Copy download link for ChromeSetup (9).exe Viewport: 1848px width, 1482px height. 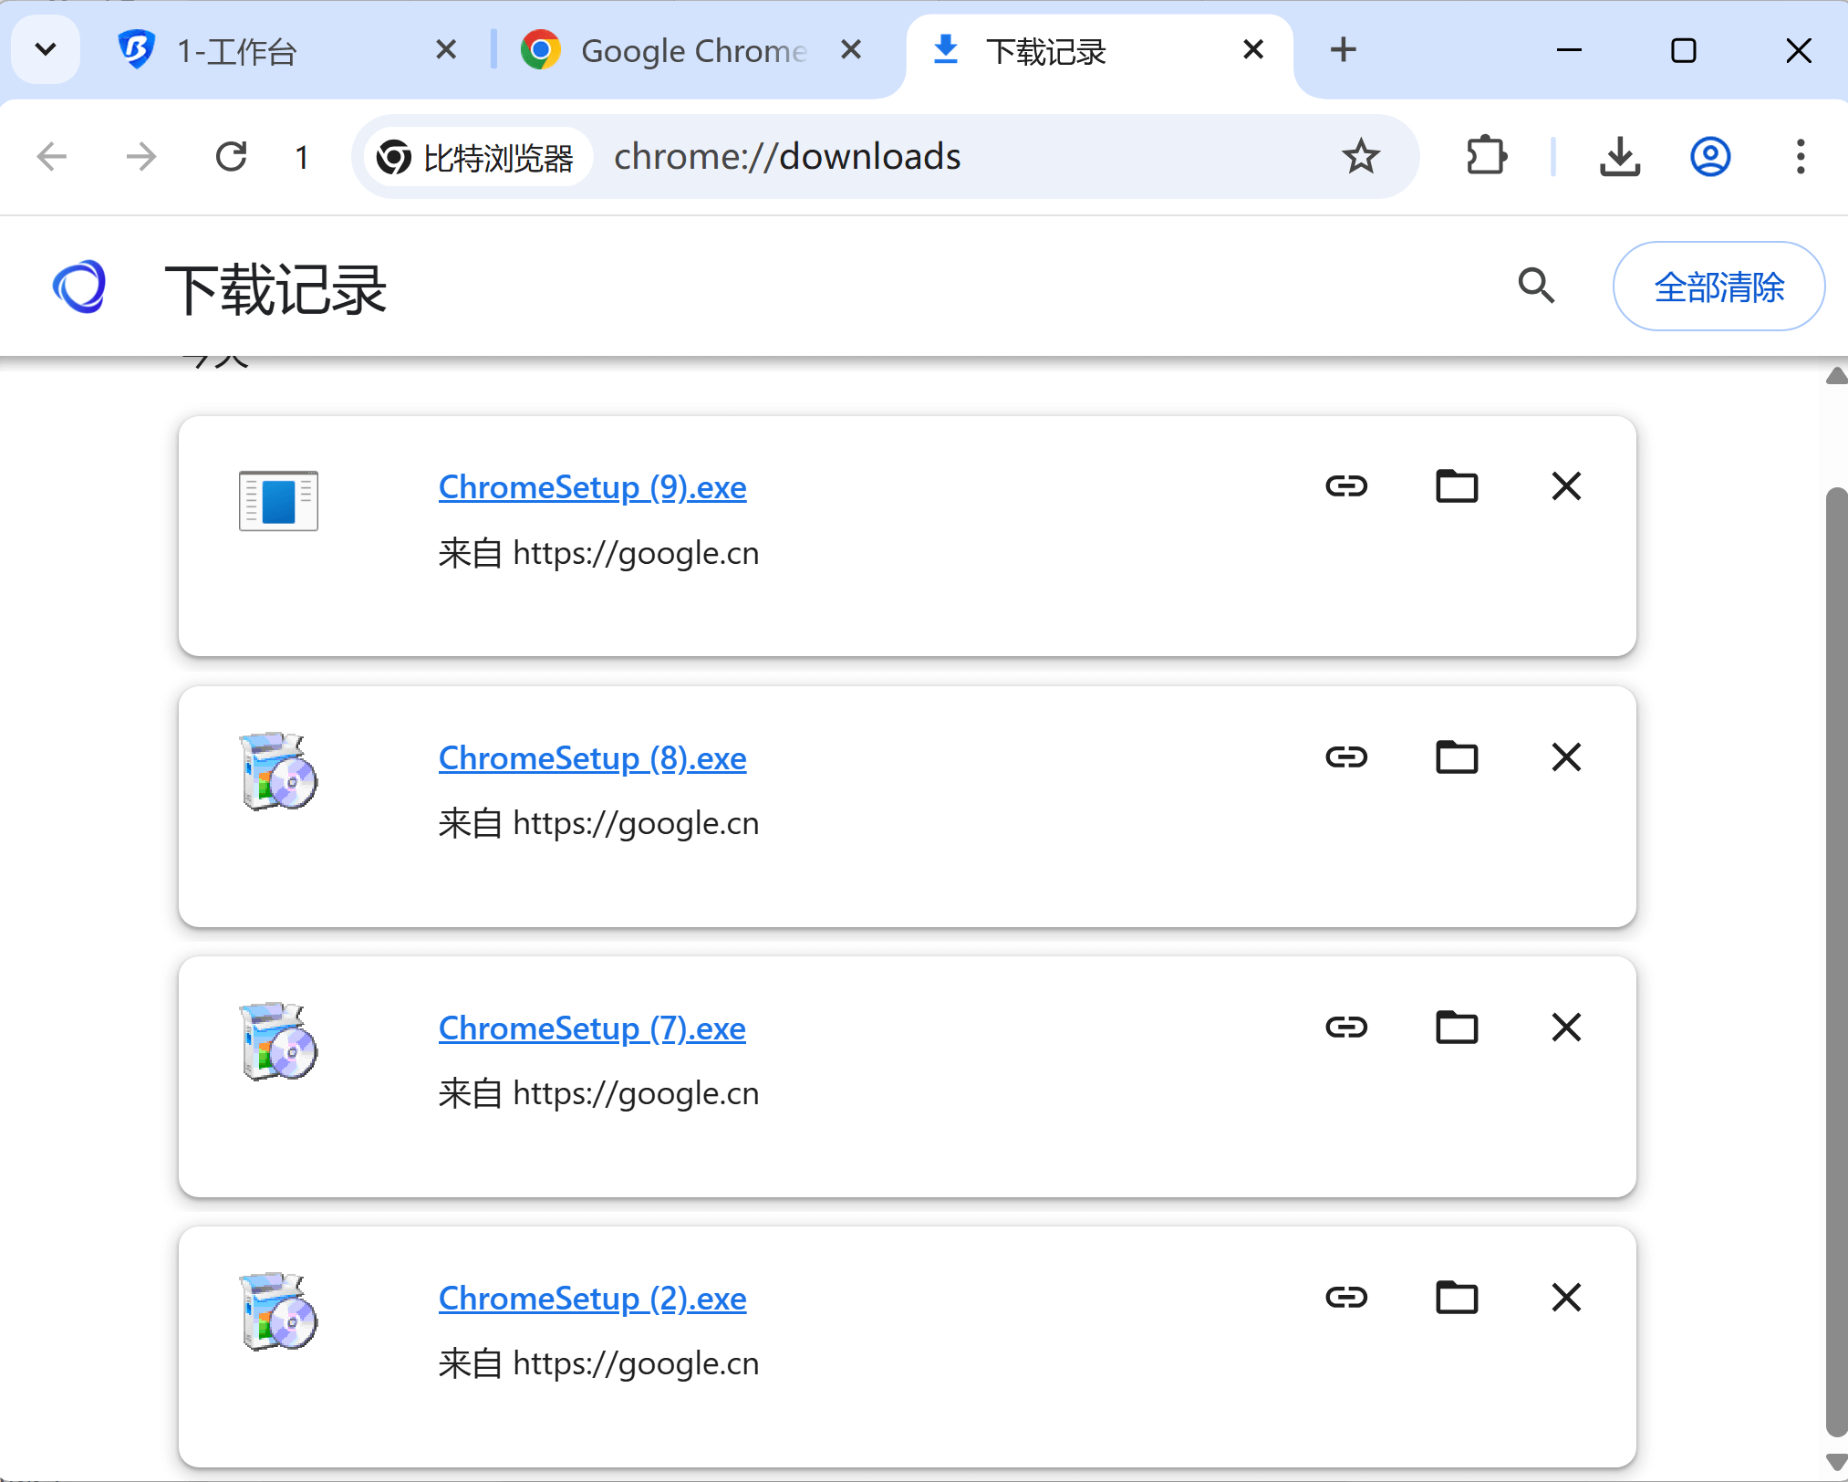(x=1346, y=485)
